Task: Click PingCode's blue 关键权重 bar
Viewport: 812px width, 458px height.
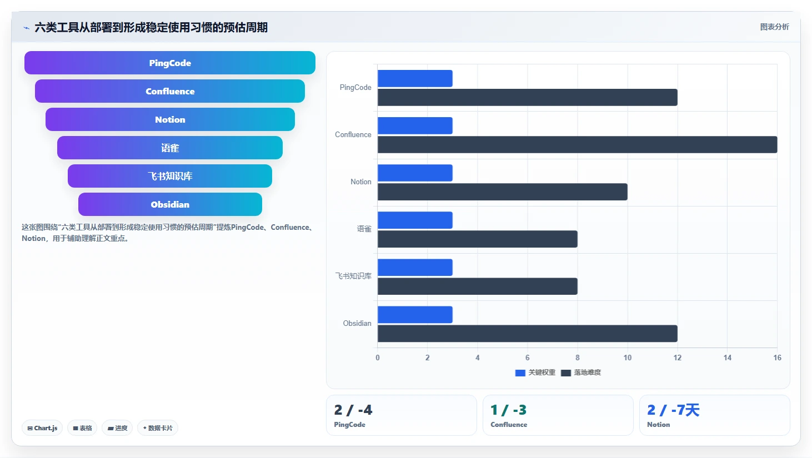Action: 415,78
